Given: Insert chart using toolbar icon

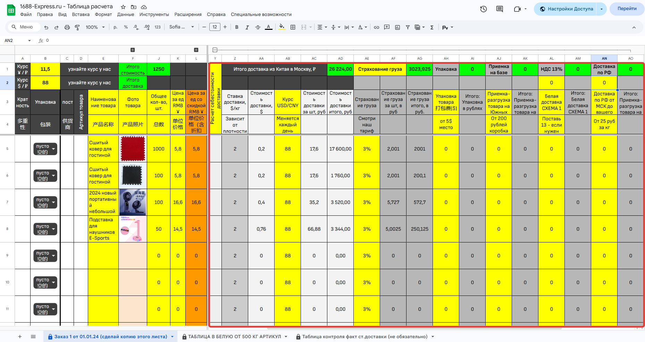Looking at the screenshot, I should point(397,27).
